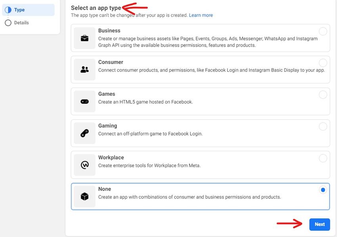This screenshot has height=237, width=337.
Task: Select the Workplace radio button
Action: 323,157
